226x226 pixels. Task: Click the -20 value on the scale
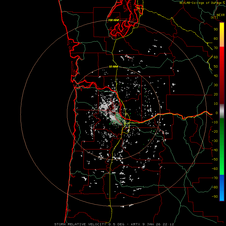(x=215, y=132)
